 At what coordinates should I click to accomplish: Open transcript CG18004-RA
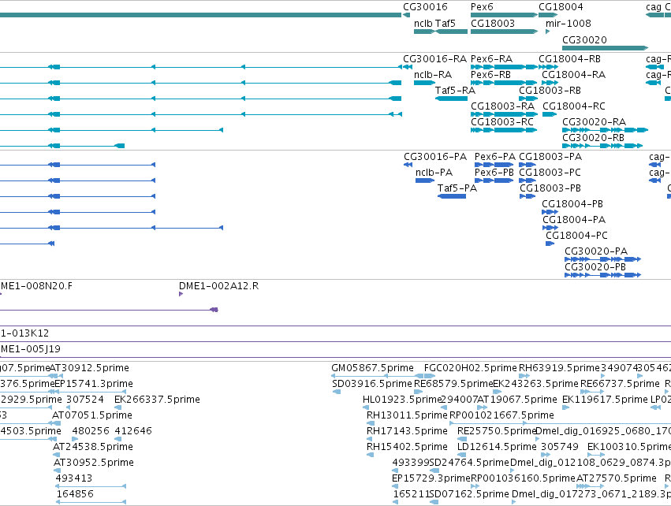(573, 75)
